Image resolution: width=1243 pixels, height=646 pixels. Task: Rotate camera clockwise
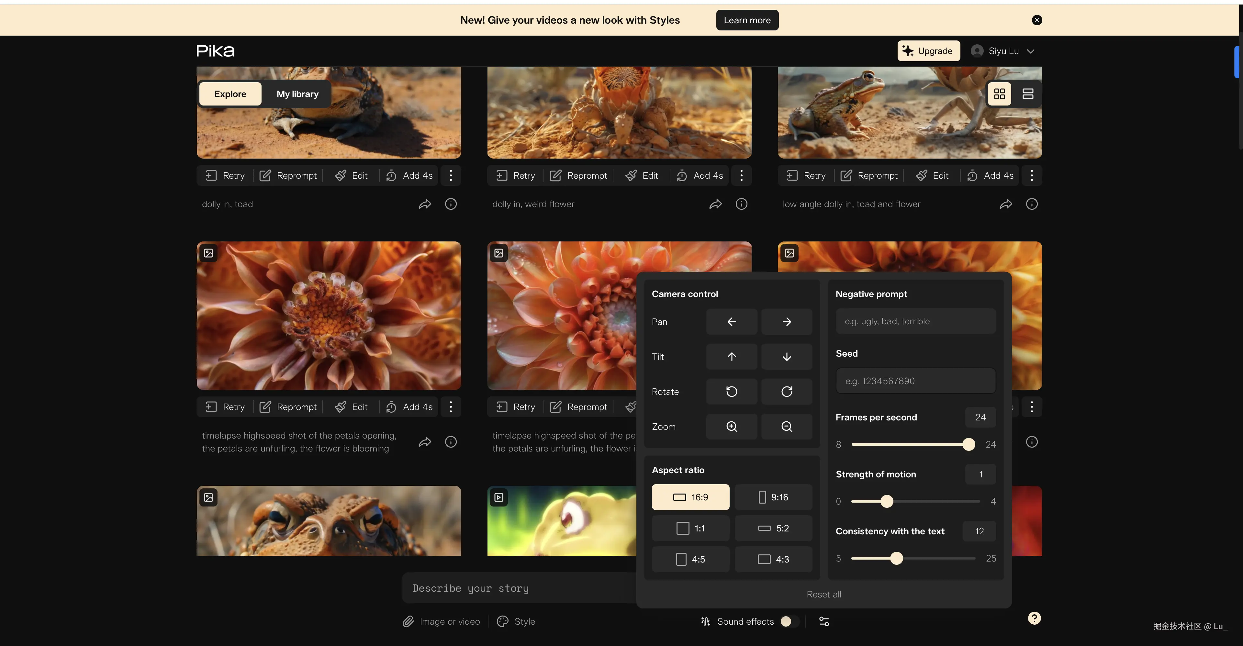[x=786, y=391]
